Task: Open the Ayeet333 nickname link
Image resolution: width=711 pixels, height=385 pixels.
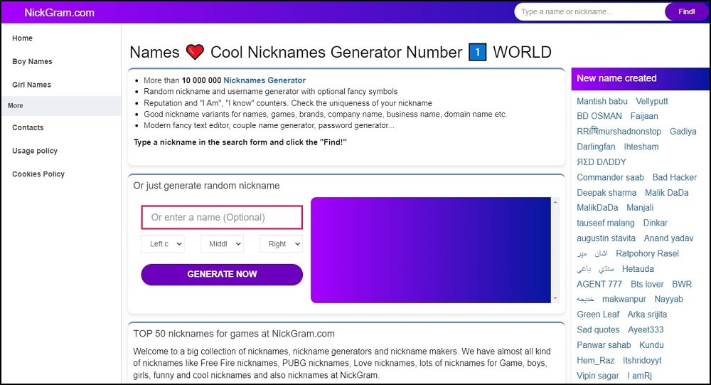Action: pos(646,329)
